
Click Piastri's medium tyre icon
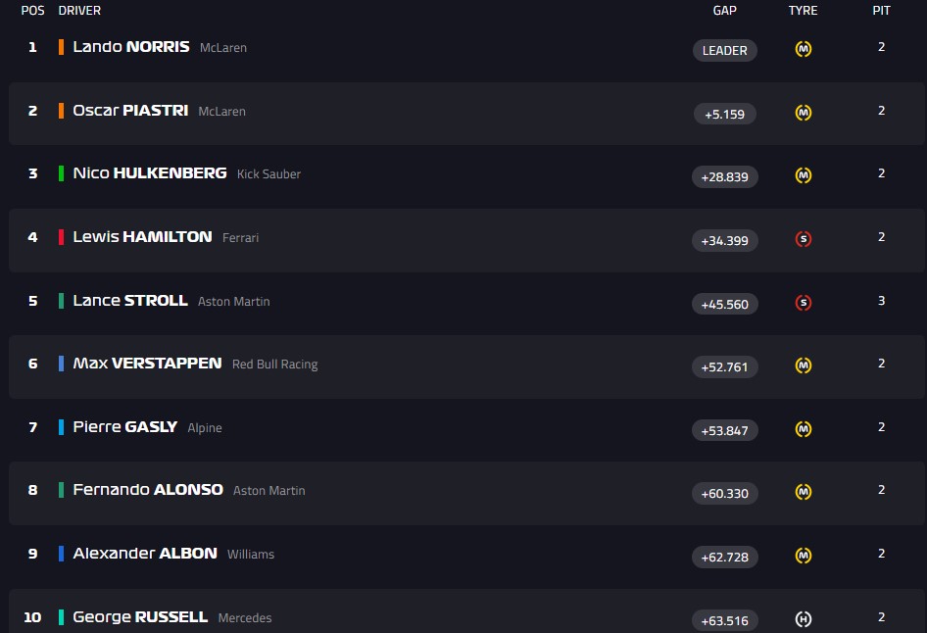(x=803, y=113)
